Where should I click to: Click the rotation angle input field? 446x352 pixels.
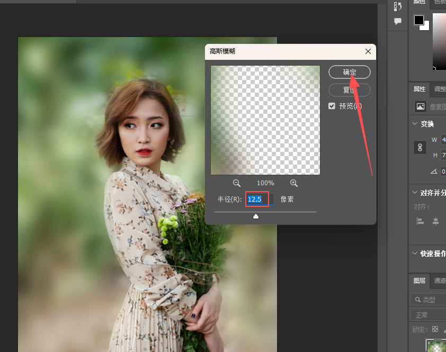(x=443, y=172)
